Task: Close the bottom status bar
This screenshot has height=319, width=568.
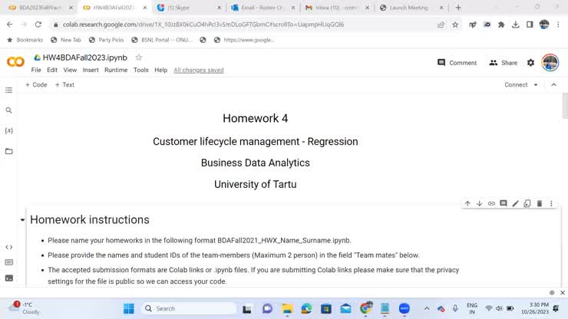Action: (x=562, y=293)
